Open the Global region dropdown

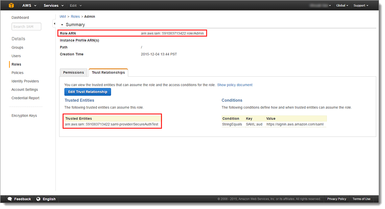tap(342, 6)
